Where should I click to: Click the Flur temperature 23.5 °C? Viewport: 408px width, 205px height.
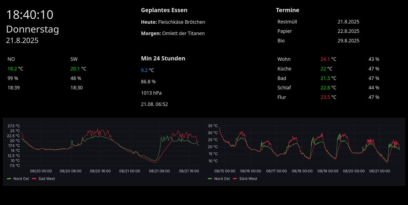[328, 97]
